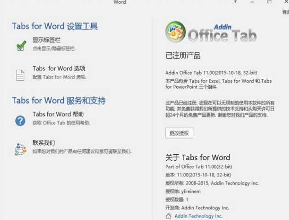Click the Addin Office Tab 11.00(2015-10-18, 32-bit) version line
Image resolution: width=289 pixels, height=220 pixels.
pyautogui.click(x=211, y=73)
